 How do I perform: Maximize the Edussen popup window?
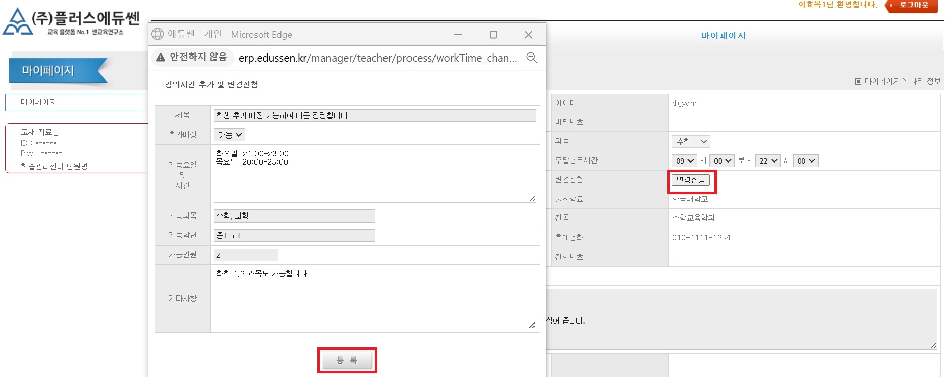click(x=493, y=35)
